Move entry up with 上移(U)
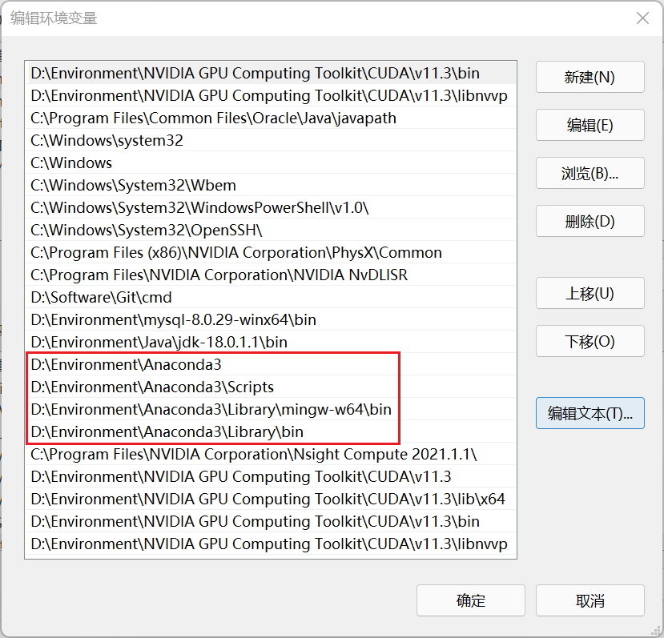 point(590,293)
